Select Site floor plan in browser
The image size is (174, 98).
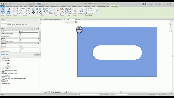click(7, 65)
